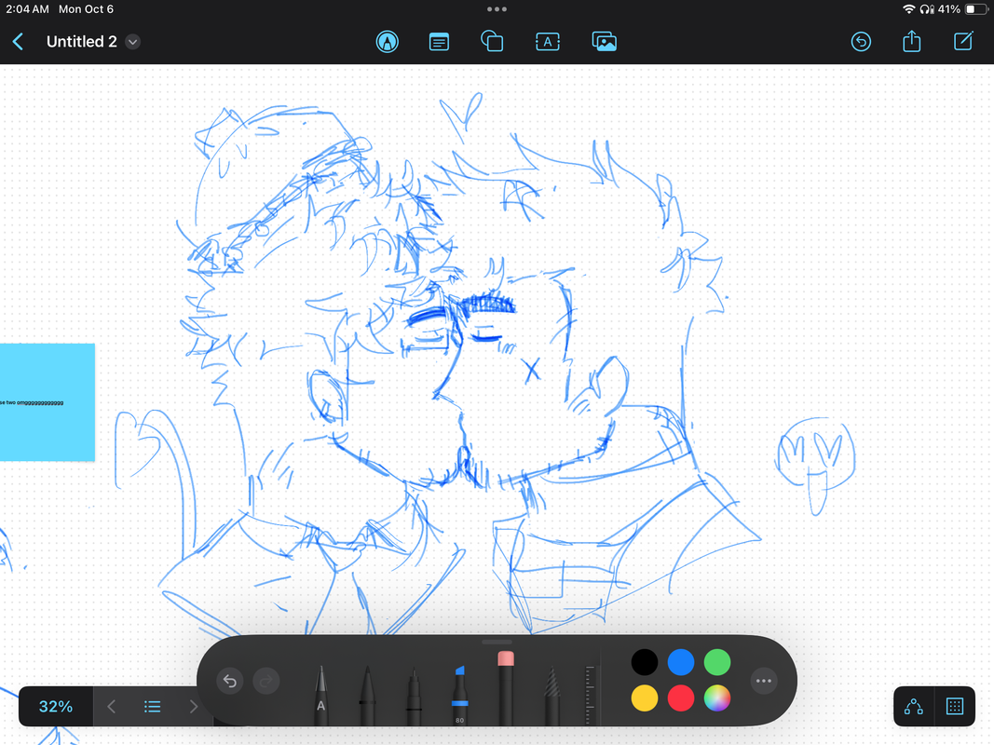The image size is (994, 745).
Task: Insert photo or media icon
Action: (605, 42)
